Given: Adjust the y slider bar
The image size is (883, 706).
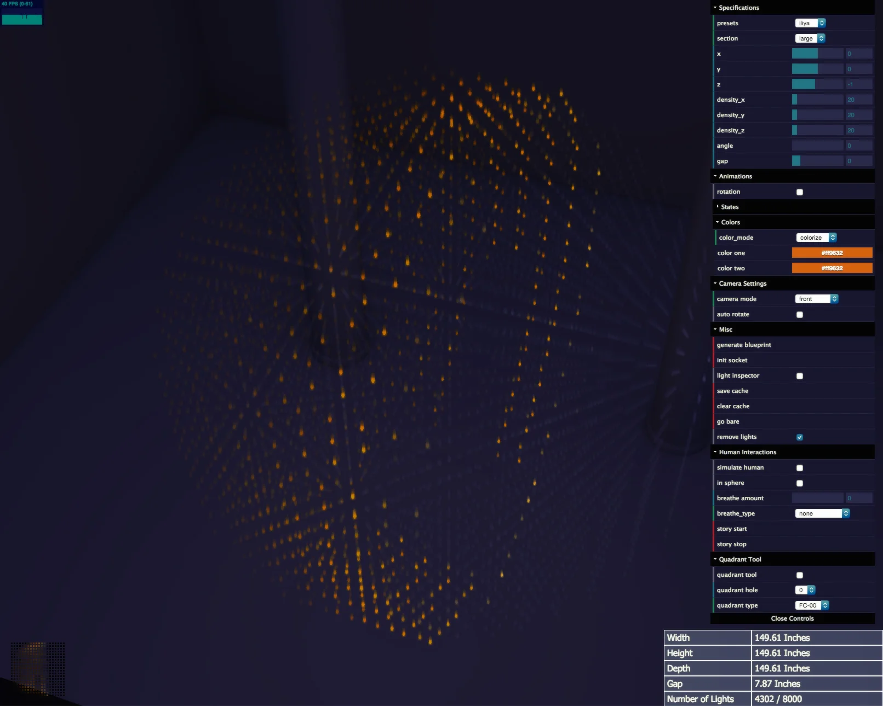Looking at the screenshot, I should (x=818, y=69).
